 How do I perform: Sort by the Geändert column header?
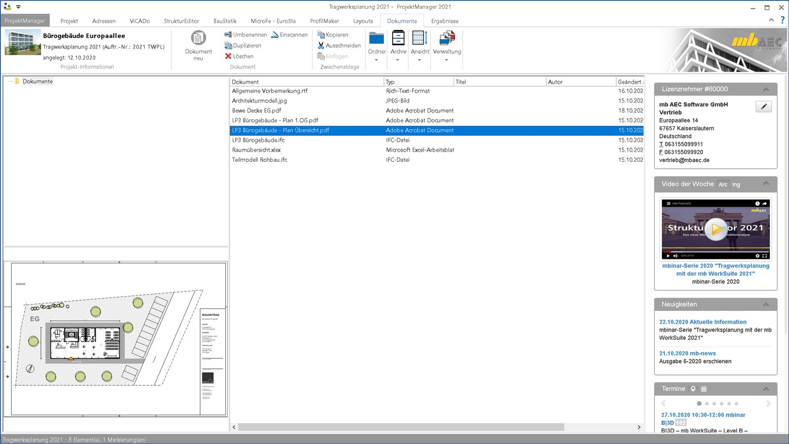pos(630,82)
